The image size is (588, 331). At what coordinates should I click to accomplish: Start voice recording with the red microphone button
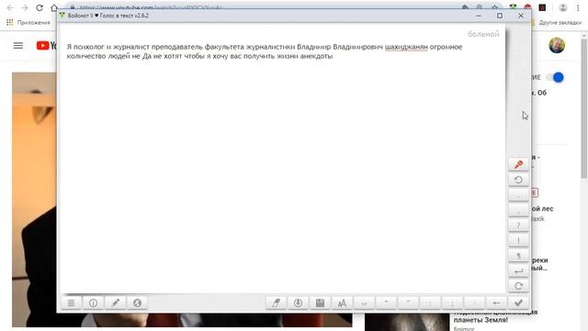point(518,165)
